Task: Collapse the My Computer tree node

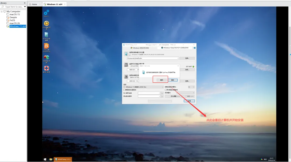Action: click(x=2, y=12)
